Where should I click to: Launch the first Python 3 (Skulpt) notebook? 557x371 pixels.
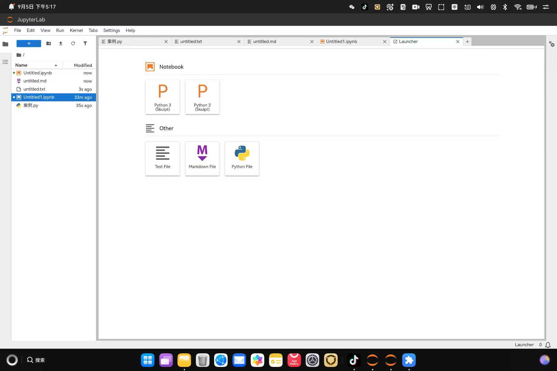[162, 97]
